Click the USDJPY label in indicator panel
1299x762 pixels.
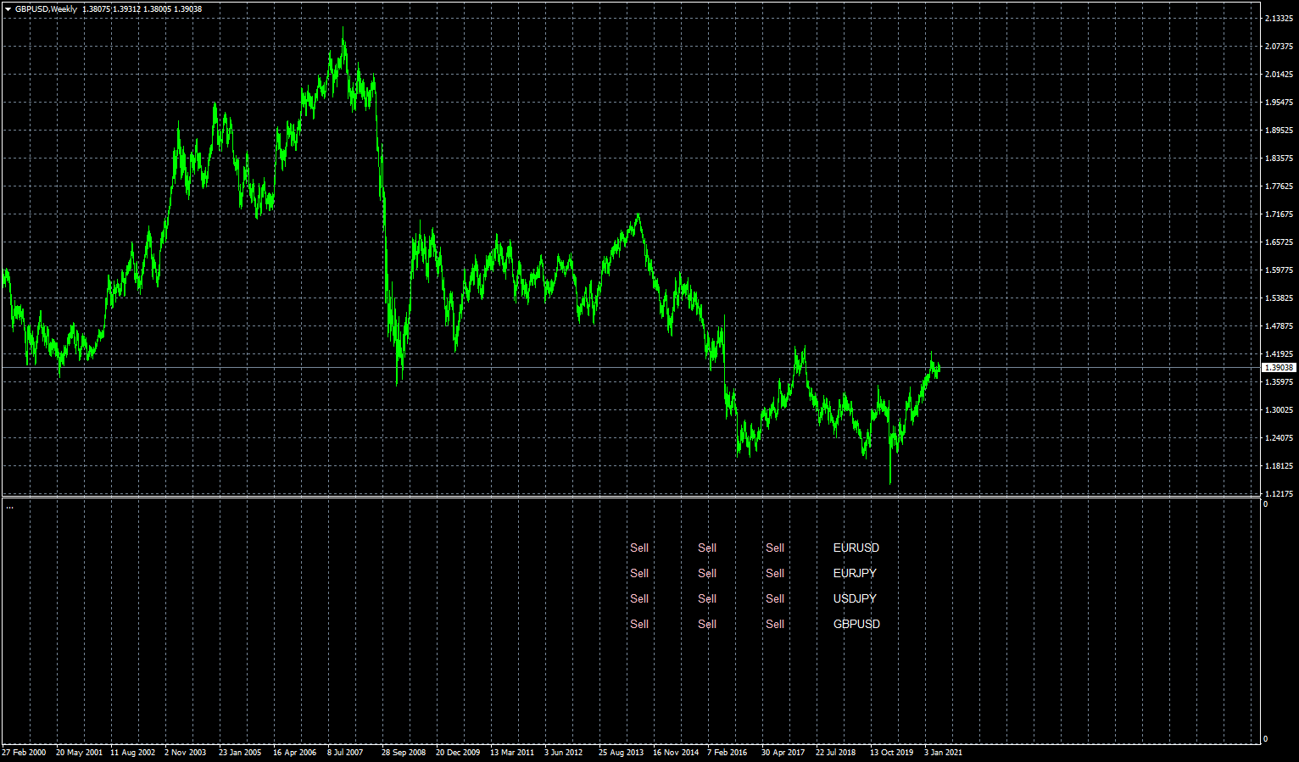(x=855, y=598)
